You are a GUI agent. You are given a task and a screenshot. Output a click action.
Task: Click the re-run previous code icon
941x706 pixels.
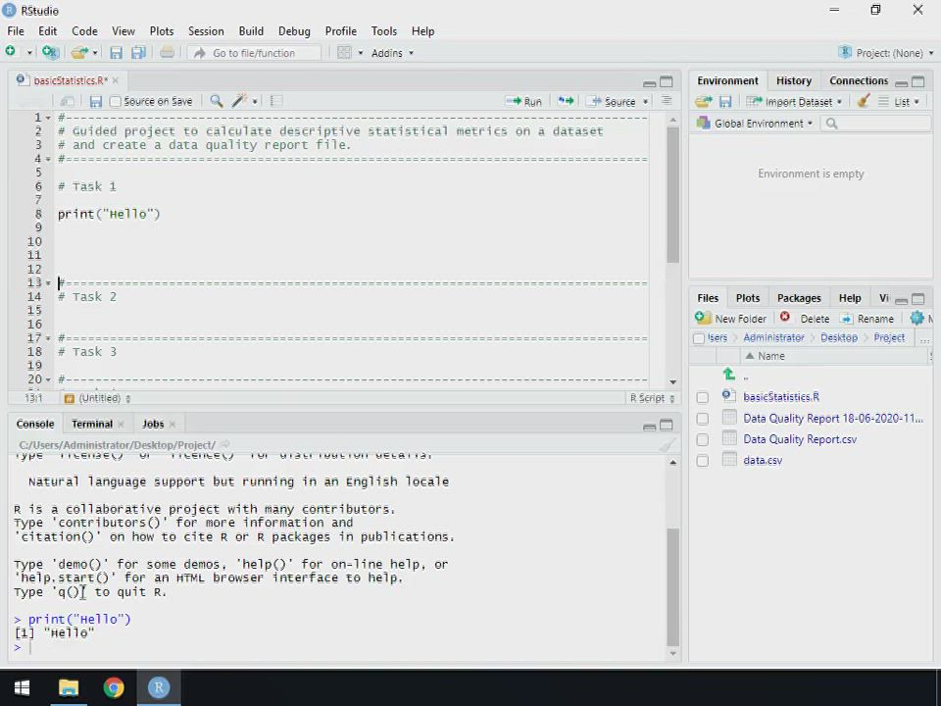tap(566, 101)
